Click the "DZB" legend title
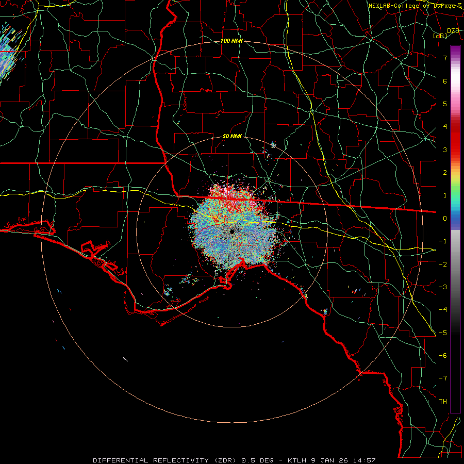 [453, 31]
